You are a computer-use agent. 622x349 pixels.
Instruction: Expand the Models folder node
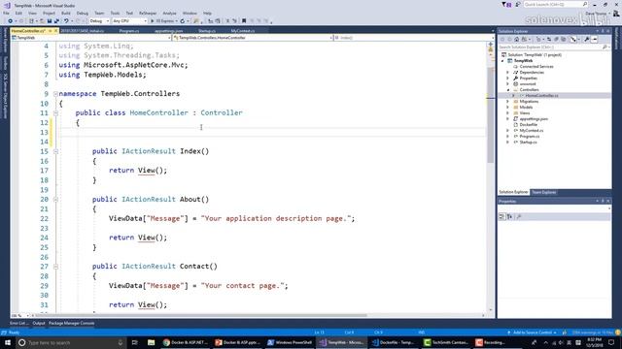507,108
